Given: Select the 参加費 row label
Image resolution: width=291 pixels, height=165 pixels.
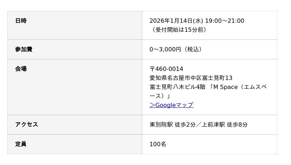Looking at the screenshot, I should 24,49.
